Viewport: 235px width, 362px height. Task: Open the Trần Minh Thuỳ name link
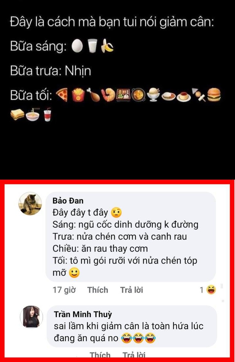tap(83, 314)
